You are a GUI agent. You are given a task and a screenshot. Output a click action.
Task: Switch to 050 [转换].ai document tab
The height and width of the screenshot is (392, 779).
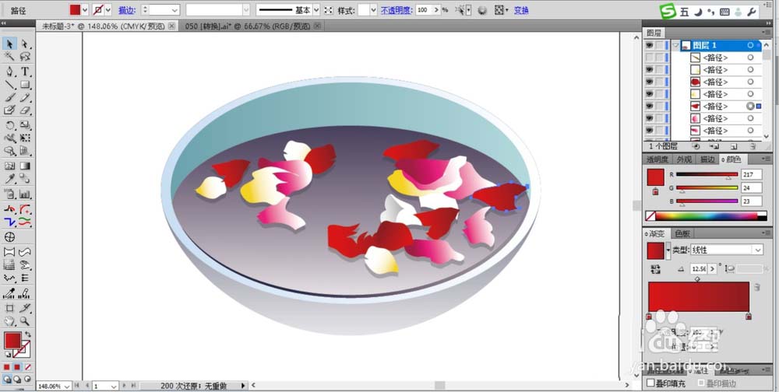pyautogui.click(x=249, y=26)
